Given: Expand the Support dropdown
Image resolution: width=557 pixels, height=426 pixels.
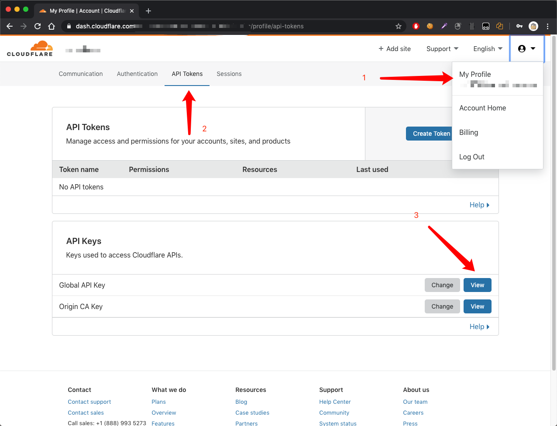Looking at the screenshot, I should pyautogui.click(x=442, y=49).
